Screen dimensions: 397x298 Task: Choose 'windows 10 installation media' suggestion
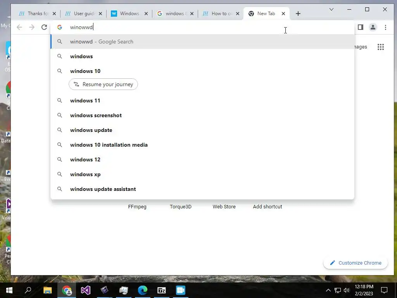tap(202, 145)
